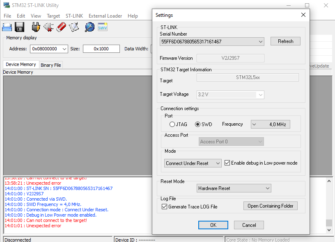Select the SWD port radio button

point(197,124)
